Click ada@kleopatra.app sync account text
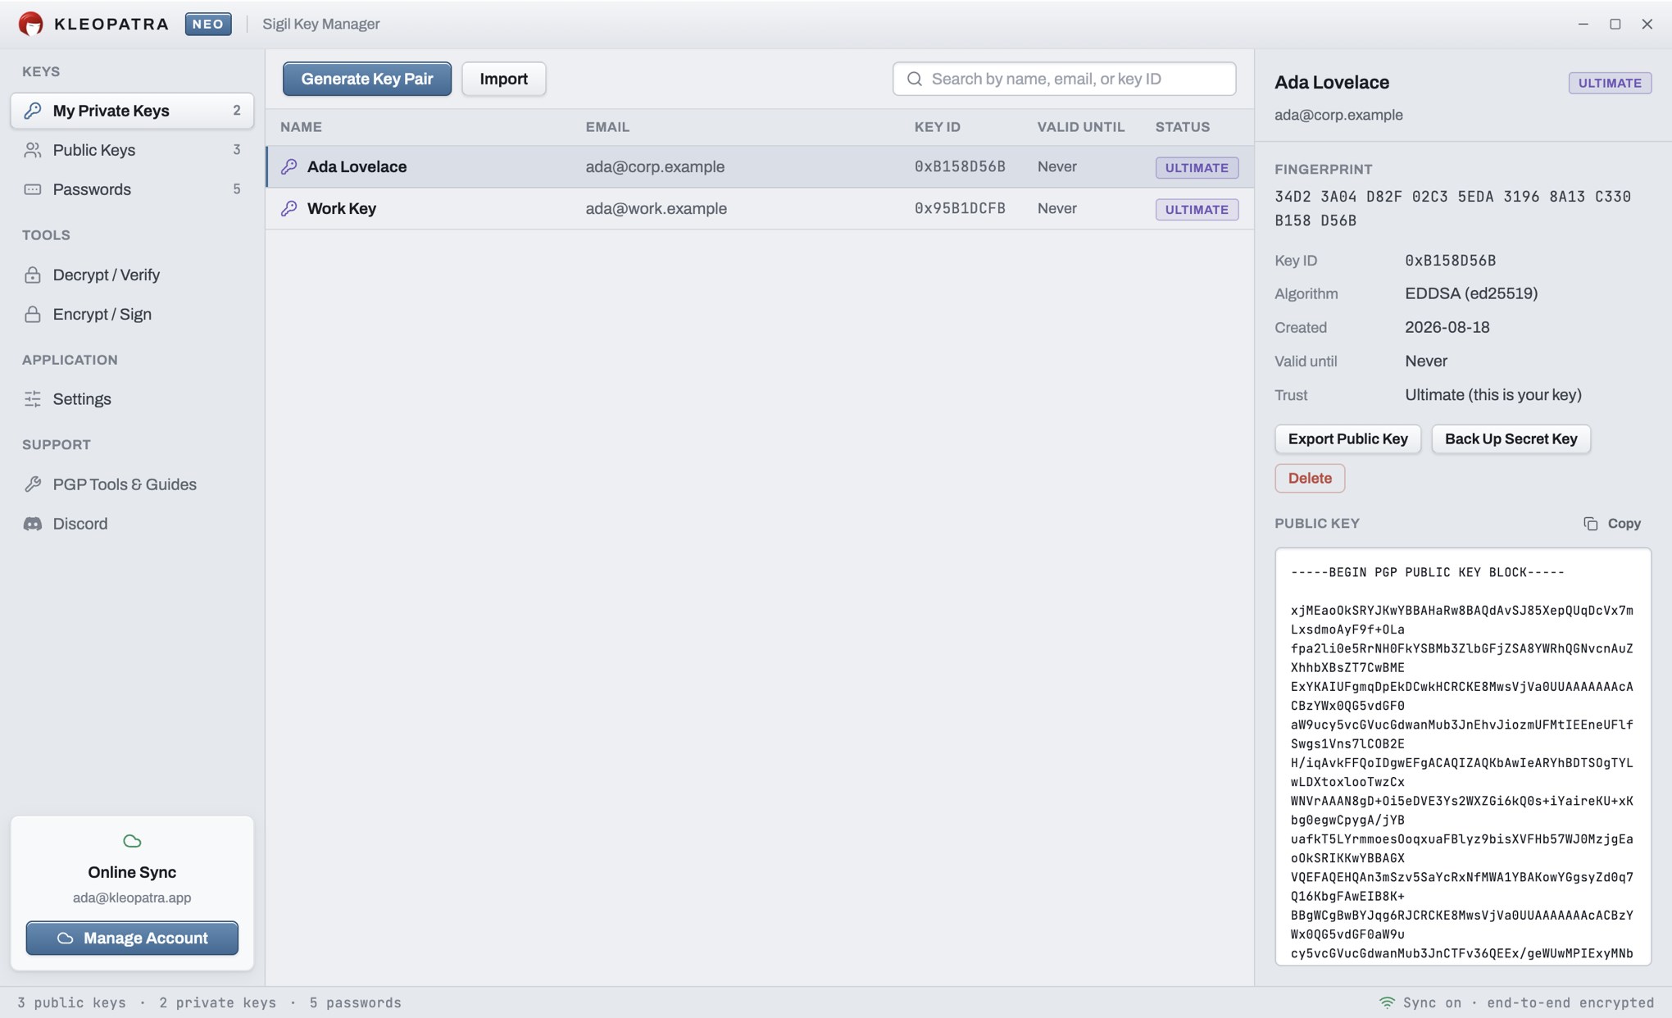 (132, 898)
